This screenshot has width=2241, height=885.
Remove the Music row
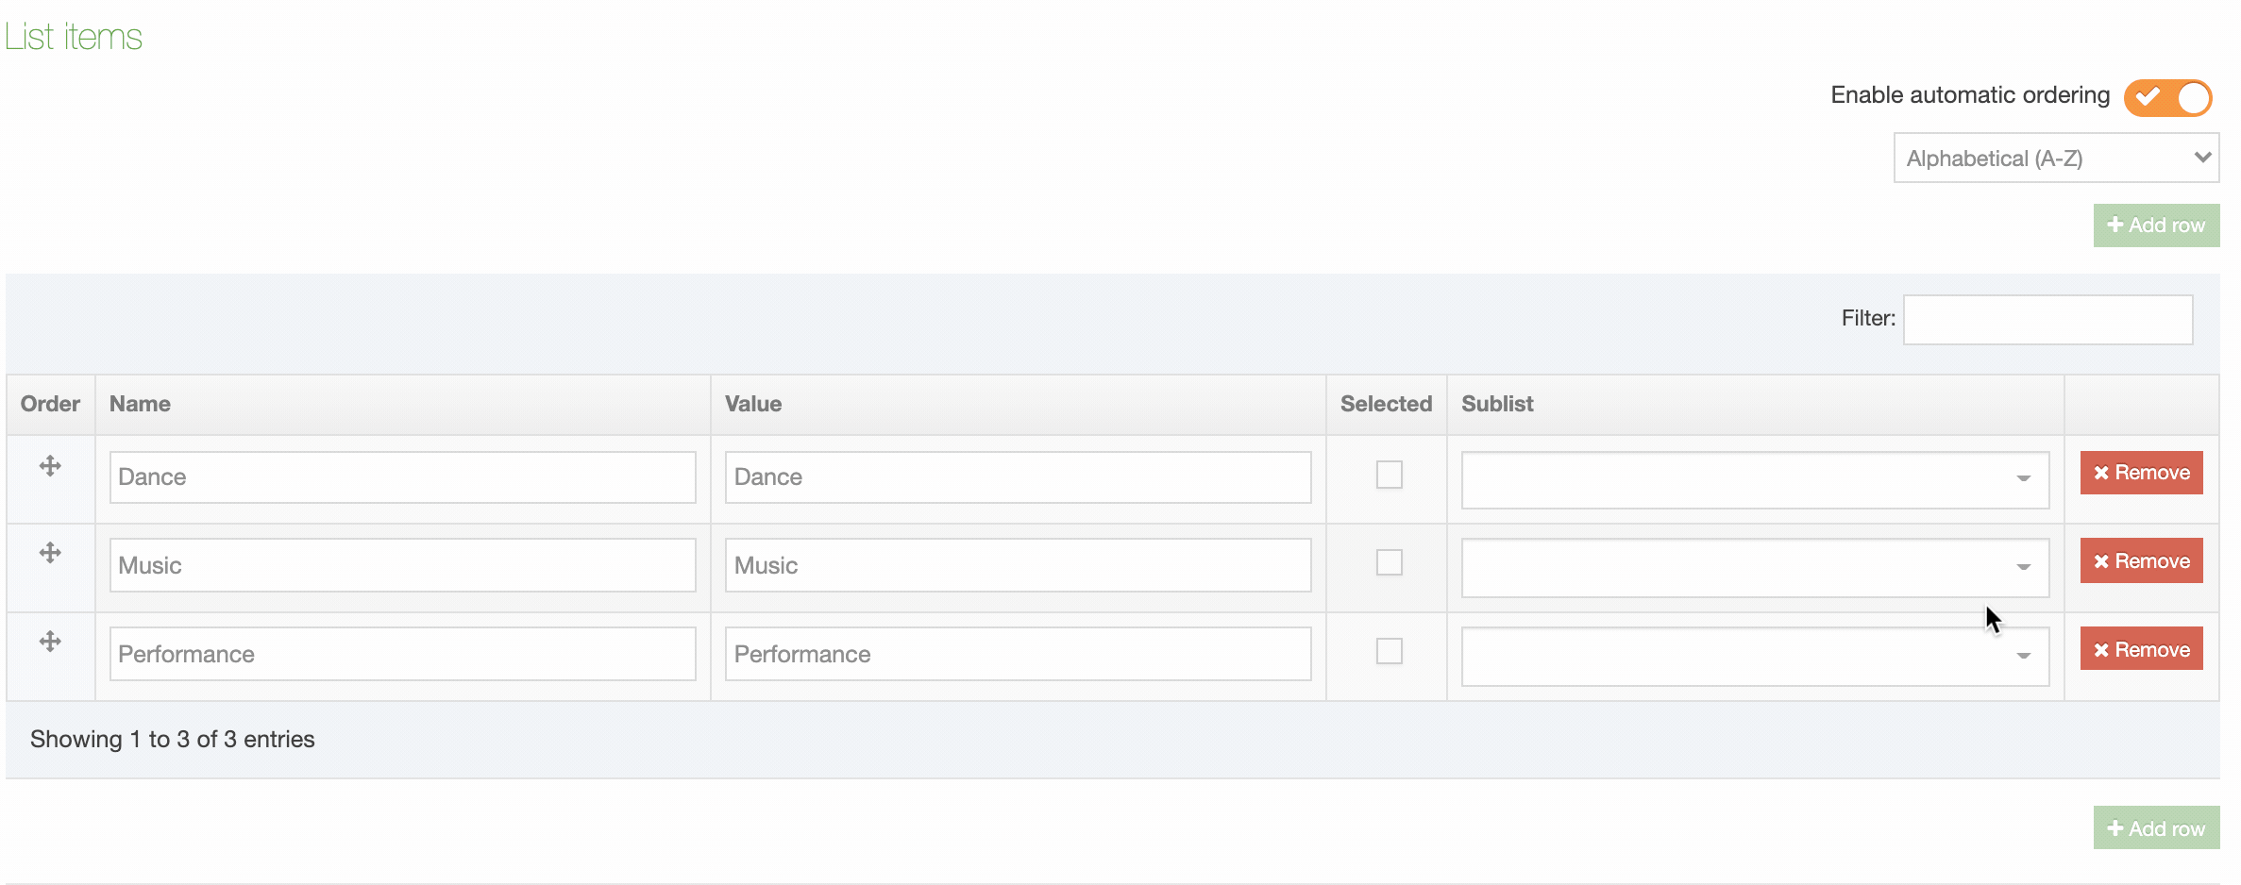[2140, 561]
